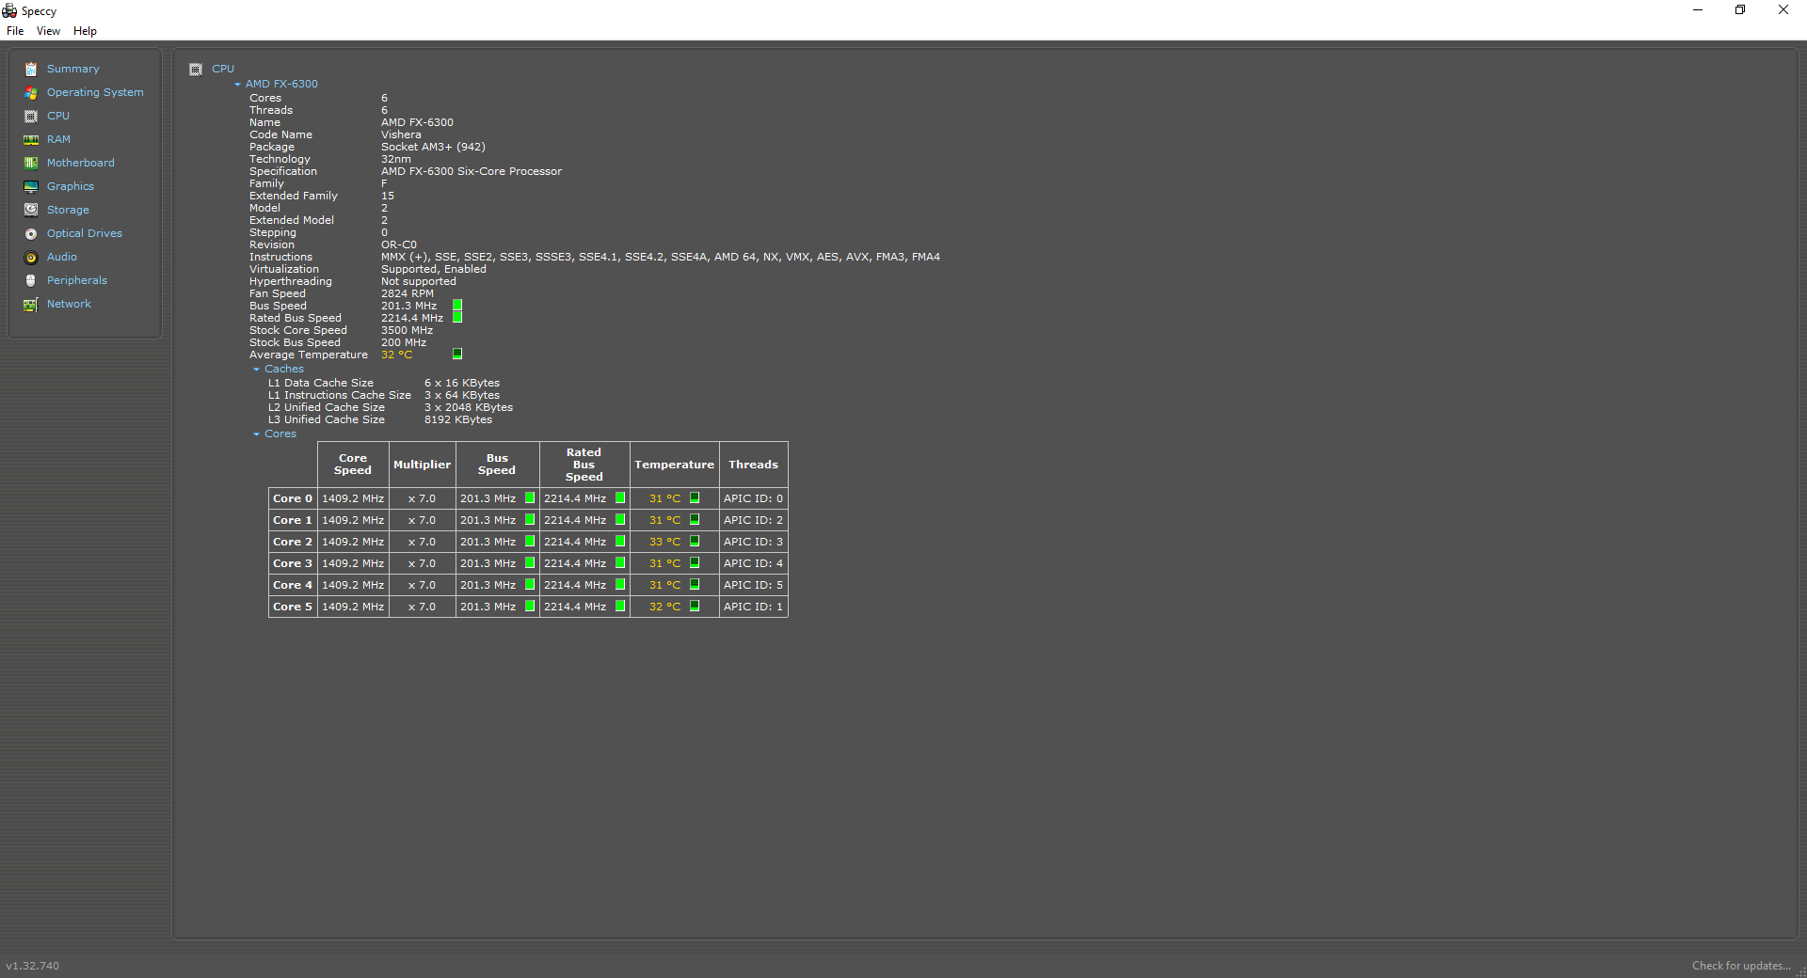Click the Storage drive icon in sidebar

point(31,210)
